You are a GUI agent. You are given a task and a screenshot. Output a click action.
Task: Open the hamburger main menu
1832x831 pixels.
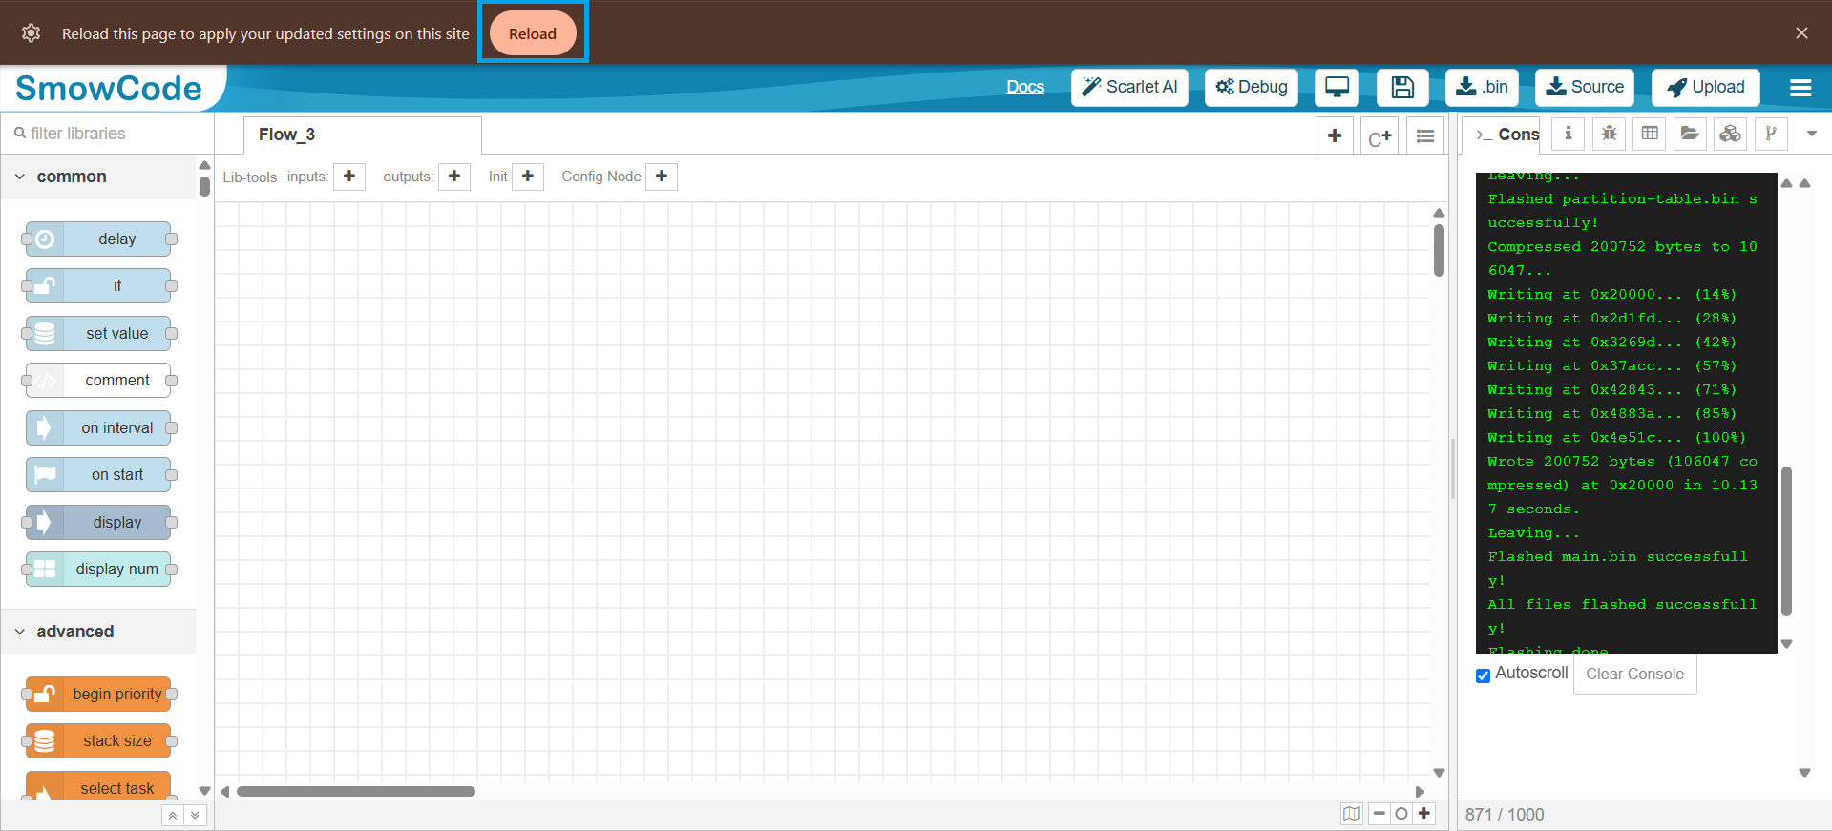click(x=1800, y=88)
